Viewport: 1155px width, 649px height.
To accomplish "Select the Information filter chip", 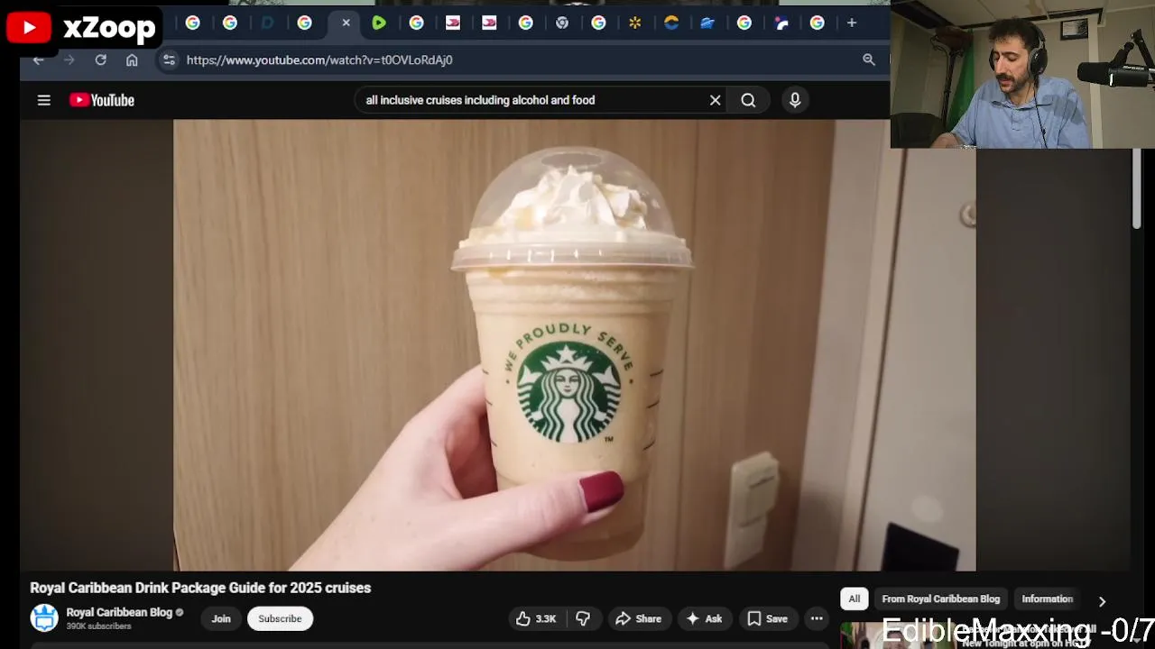I will pyautogui.click(x=1047, y=599).
